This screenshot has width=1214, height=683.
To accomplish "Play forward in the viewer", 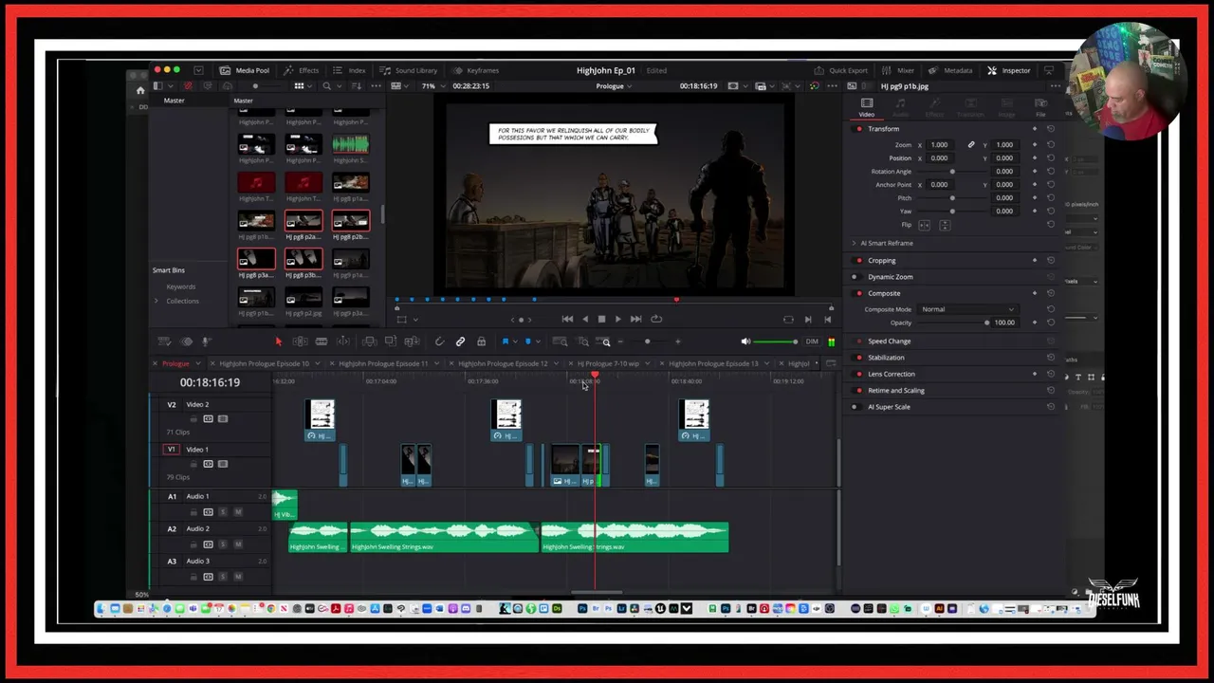I will [x=618, y=320].
